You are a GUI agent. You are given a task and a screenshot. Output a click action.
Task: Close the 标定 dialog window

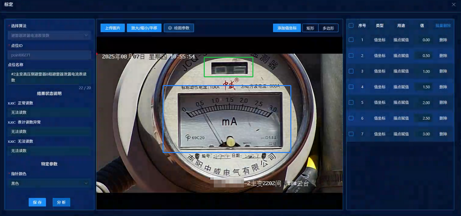pyautogui.click(x=454, y=5)
